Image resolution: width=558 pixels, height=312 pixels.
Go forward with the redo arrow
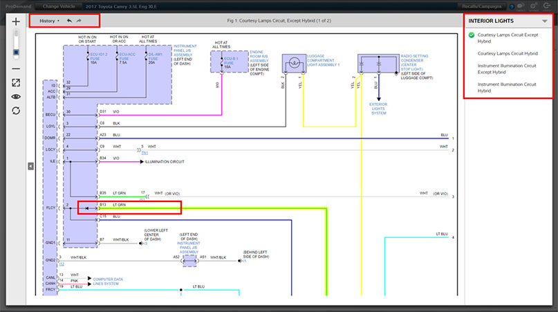coord(79,21)
